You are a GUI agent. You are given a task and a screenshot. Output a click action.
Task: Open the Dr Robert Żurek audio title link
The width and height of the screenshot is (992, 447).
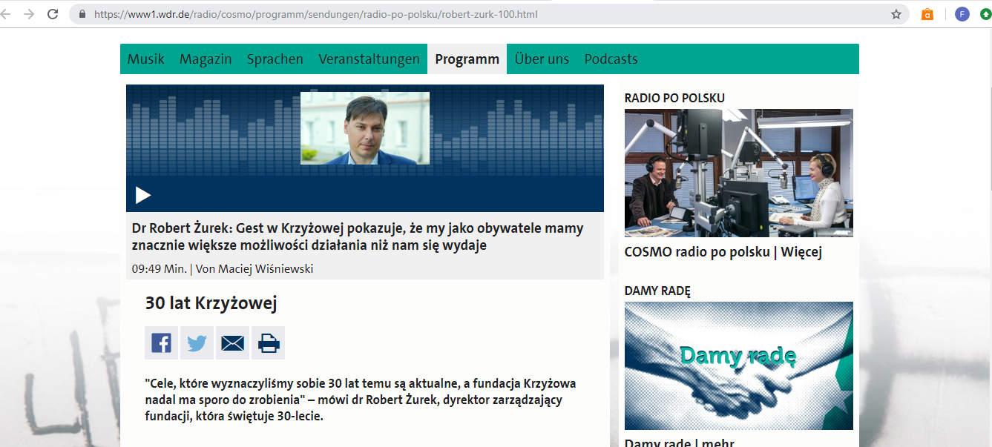[x=358, y=236]
